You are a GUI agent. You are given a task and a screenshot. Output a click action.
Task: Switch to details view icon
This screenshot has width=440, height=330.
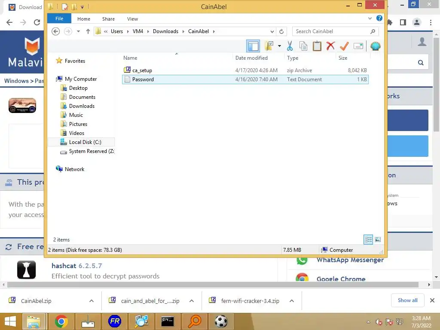coord(368,239)
